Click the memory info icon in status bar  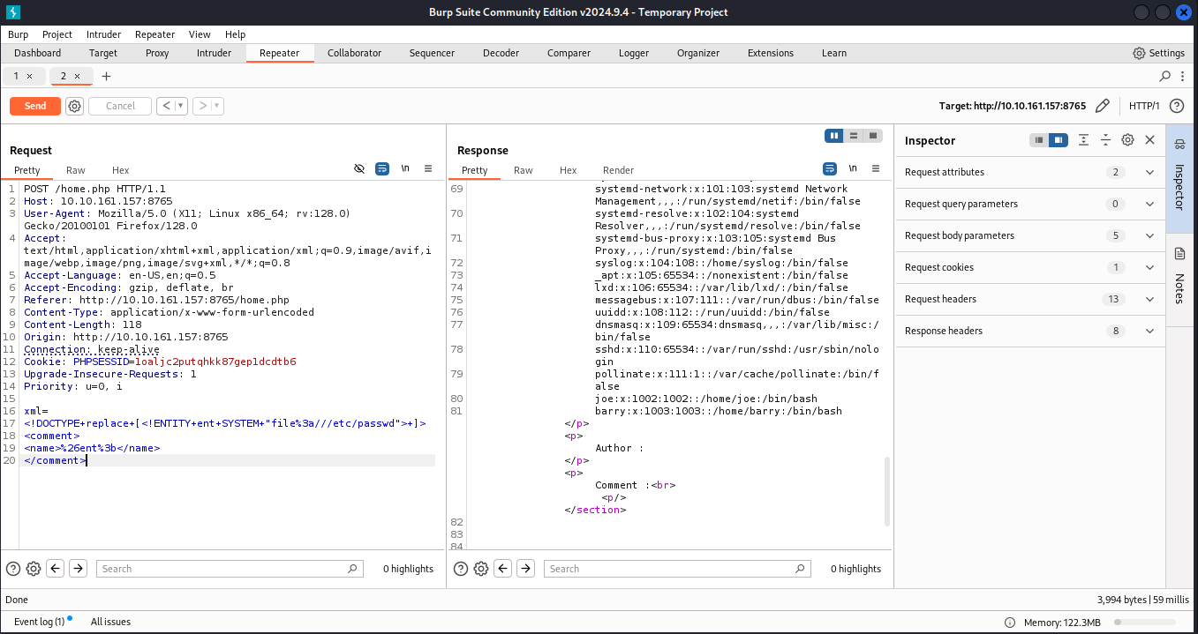1010,622
